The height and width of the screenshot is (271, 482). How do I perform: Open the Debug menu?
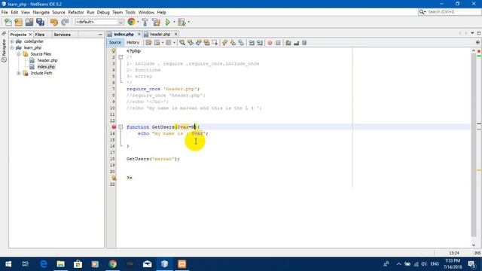pyautogui.click(x=103, y=12)
